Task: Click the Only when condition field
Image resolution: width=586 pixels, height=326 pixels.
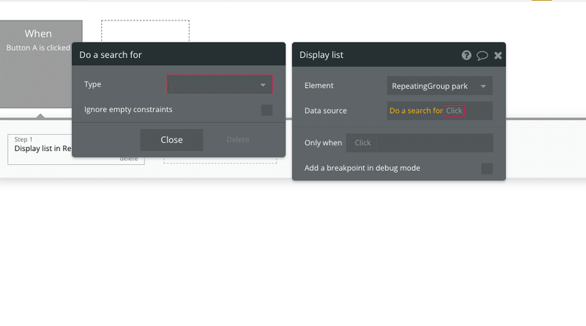Action: (419, 143)
